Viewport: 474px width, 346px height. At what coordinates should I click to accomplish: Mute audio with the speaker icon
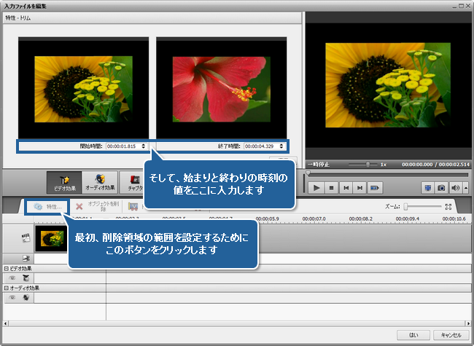click(x=455, y=188)
